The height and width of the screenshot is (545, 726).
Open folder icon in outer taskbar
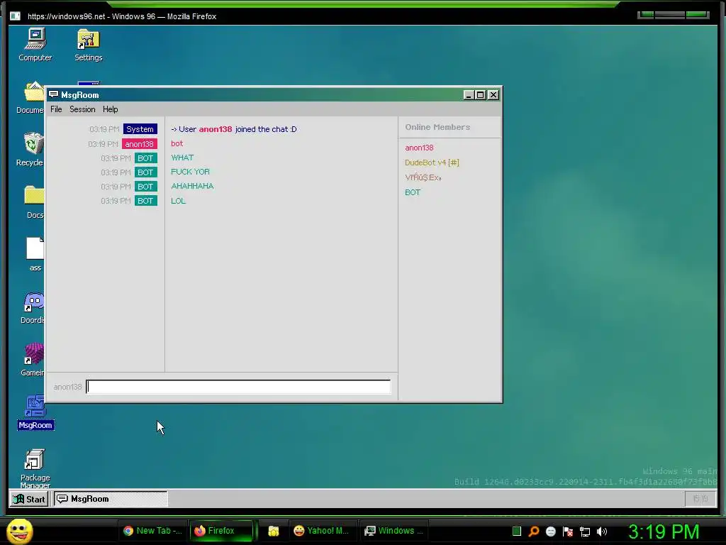274,531
